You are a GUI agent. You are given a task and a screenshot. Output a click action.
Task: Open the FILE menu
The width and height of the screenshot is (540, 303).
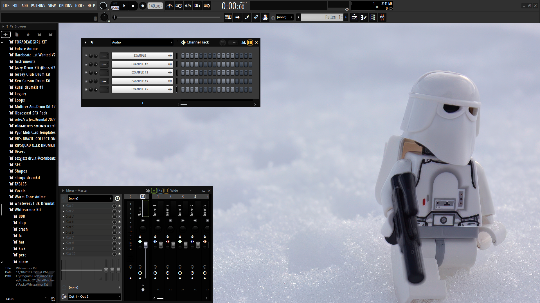6,6
